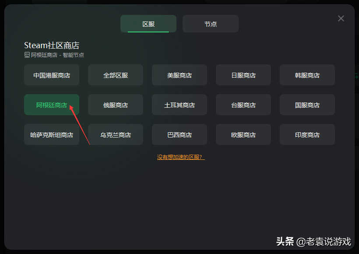
Task: Click the highlighted 阿根廷商店 button
Action: pyautogui.click(x=52, y=105)
